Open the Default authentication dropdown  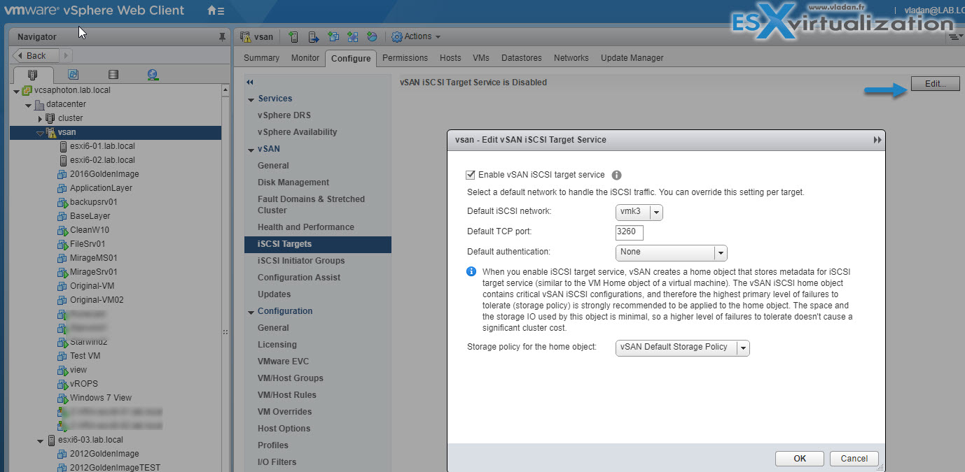tap(672, 252)
